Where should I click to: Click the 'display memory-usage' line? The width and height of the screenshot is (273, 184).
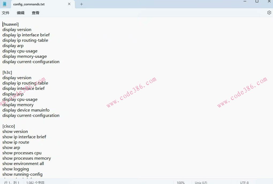25,56
